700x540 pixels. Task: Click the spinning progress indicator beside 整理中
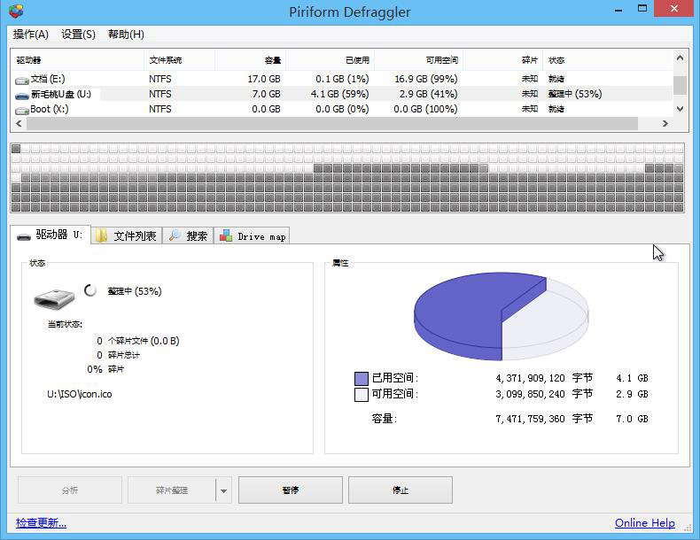[90, 290]
